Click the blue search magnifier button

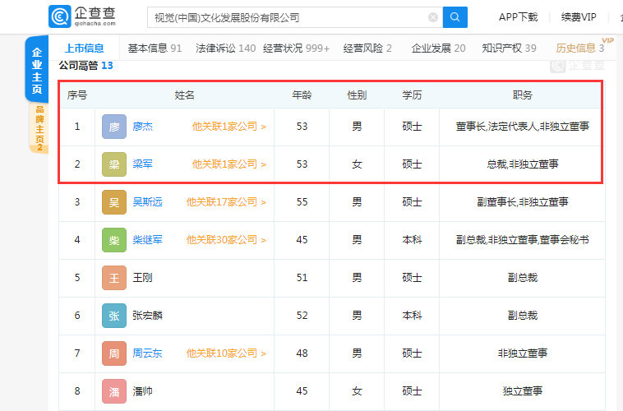click(455, 17)
